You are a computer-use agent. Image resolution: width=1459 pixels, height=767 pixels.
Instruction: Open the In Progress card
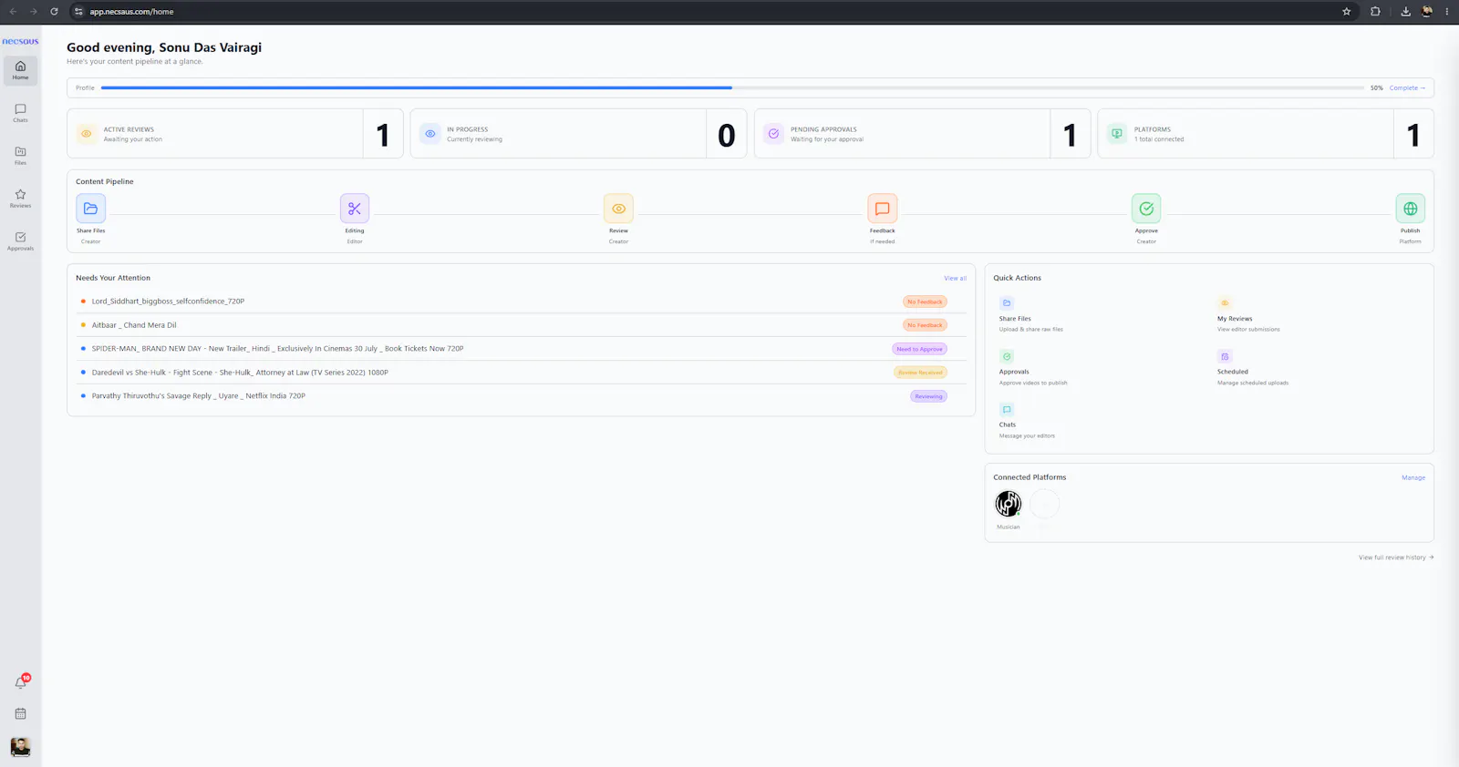tap(578, 134)
